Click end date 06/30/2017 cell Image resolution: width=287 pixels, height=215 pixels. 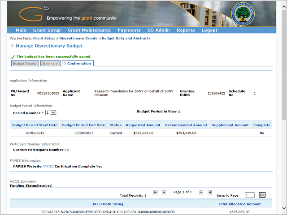84,133
